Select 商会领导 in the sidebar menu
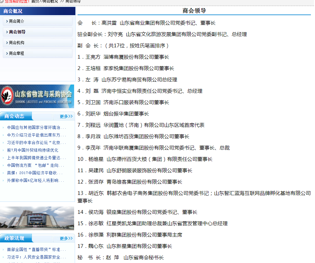 click(x=17, y=32)
